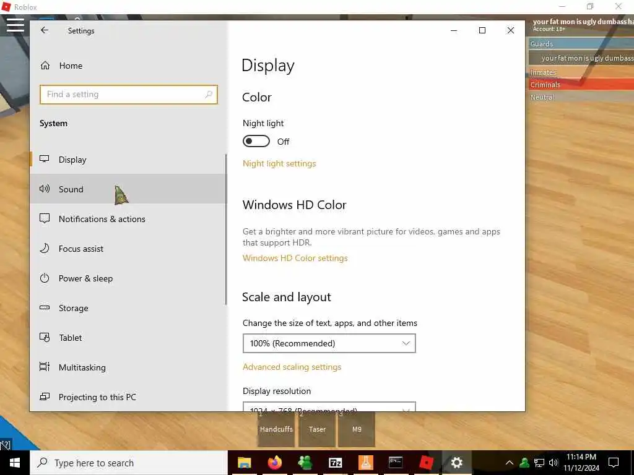
Task: Open File Explorer from the taskbar
Action: (244, 463)
